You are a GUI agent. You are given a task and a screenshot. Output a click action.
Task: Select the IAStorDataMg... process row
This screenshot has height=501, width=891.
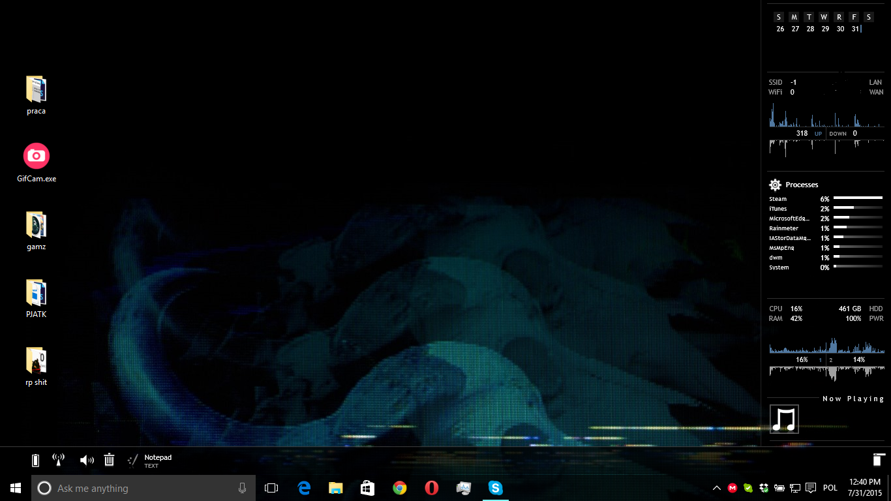tap(826, 237)
